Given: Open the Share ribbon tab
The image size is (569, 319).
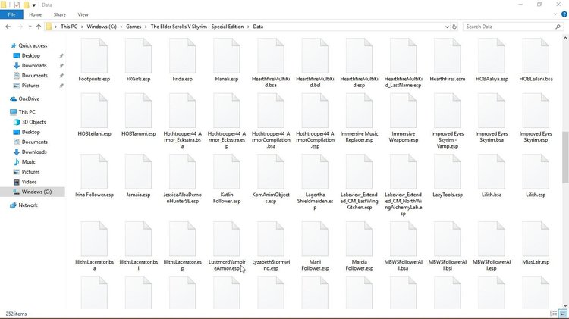Looking at the screenshot, I should [x=59, y=14].
